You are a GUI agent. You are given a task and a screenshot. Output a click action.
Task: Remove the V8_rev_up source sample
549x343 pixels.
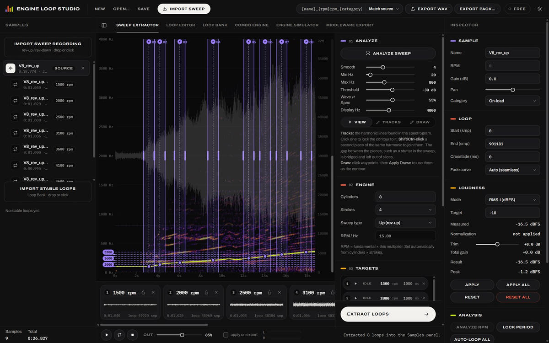coord(83,68)
